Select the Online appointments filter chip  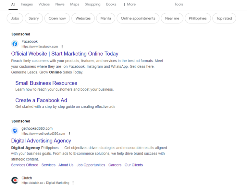[138, 18]
